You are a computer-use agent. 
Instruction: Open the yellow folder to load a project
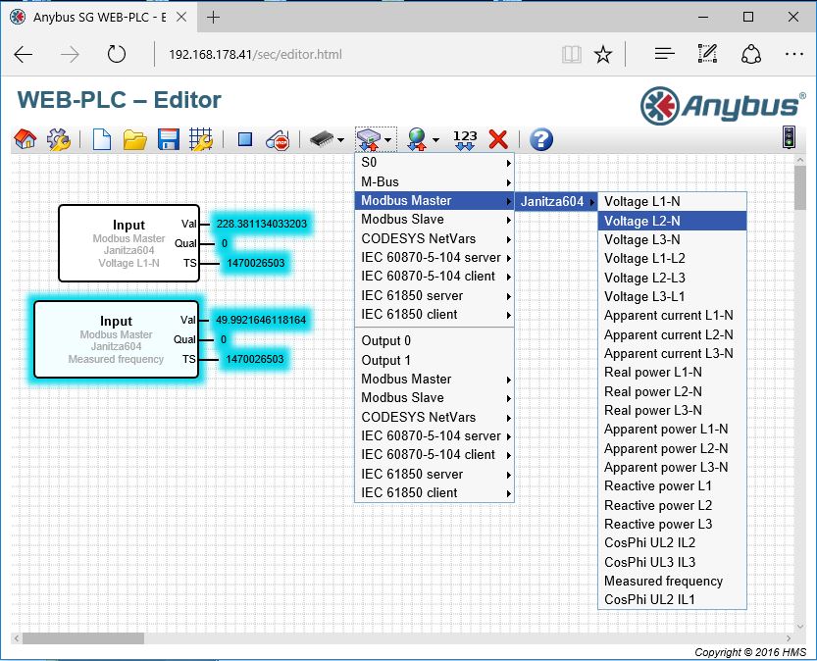click(135, 139)
